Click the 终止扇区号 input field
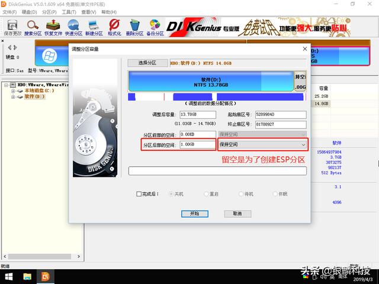The image size is (379, 284). click(281, 124)
